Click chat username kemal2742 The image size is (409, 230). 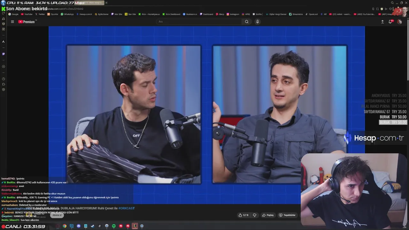pyautogui.click(x=8, y=179)
